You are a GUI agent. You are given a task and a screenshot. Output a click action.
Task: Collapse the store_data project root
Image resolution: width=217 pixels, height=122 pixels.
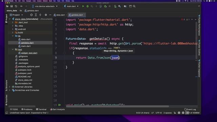[10, 19]
